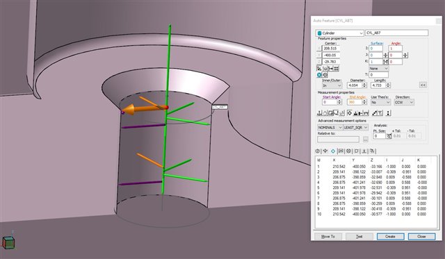The image size is (445, 259).
Task: Click the Create button
Action: point(390,236)
